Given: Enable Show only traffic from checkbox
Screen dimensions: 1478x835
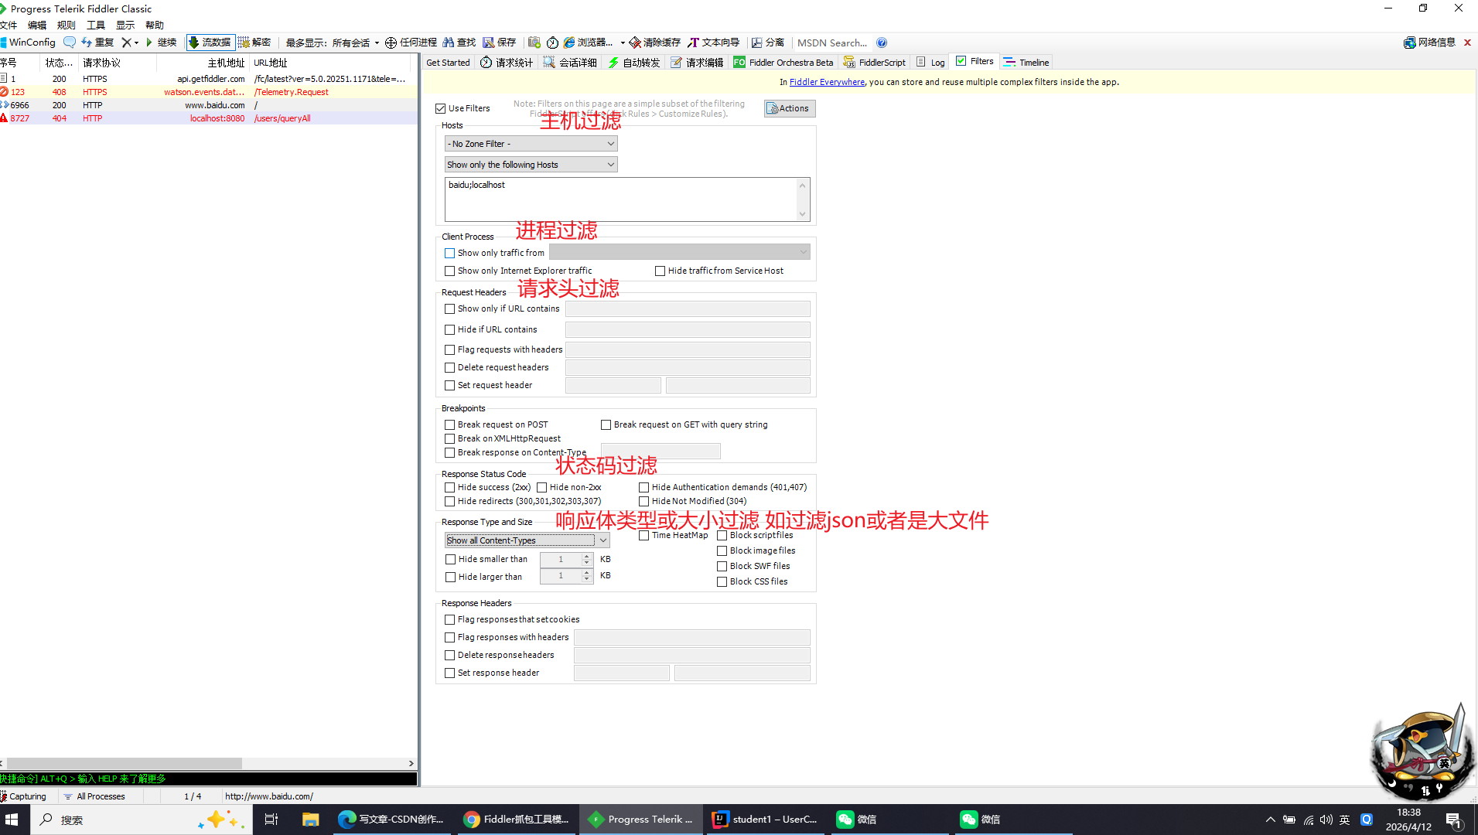Looking at the screenshot, I should coord(449,253).
